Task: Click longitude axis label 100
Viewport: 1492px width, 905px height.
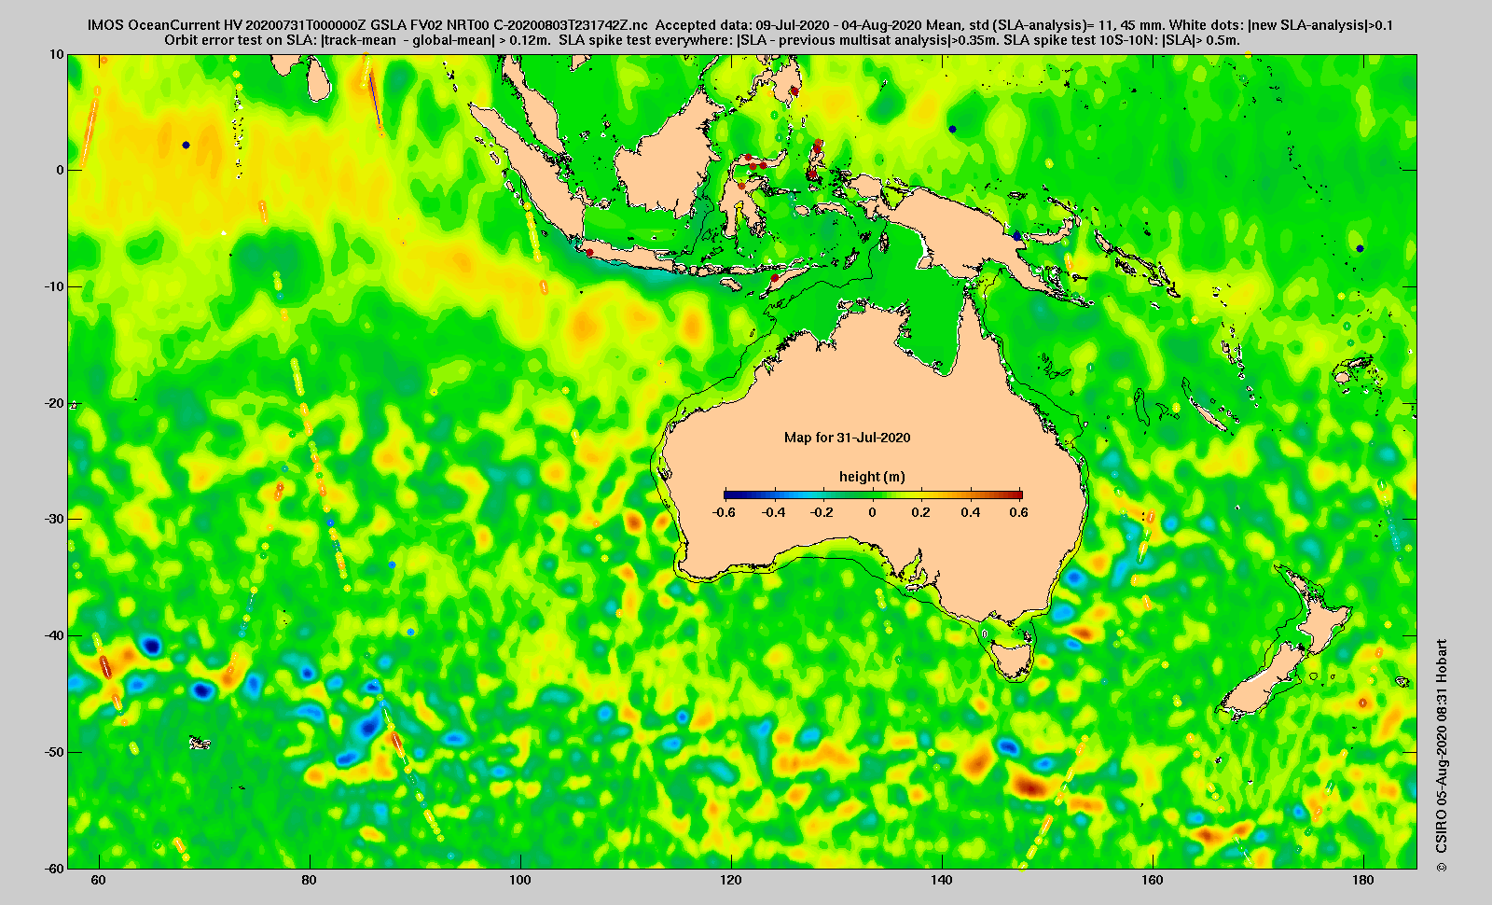Action: pyautogui.click(x=520, y=880)
